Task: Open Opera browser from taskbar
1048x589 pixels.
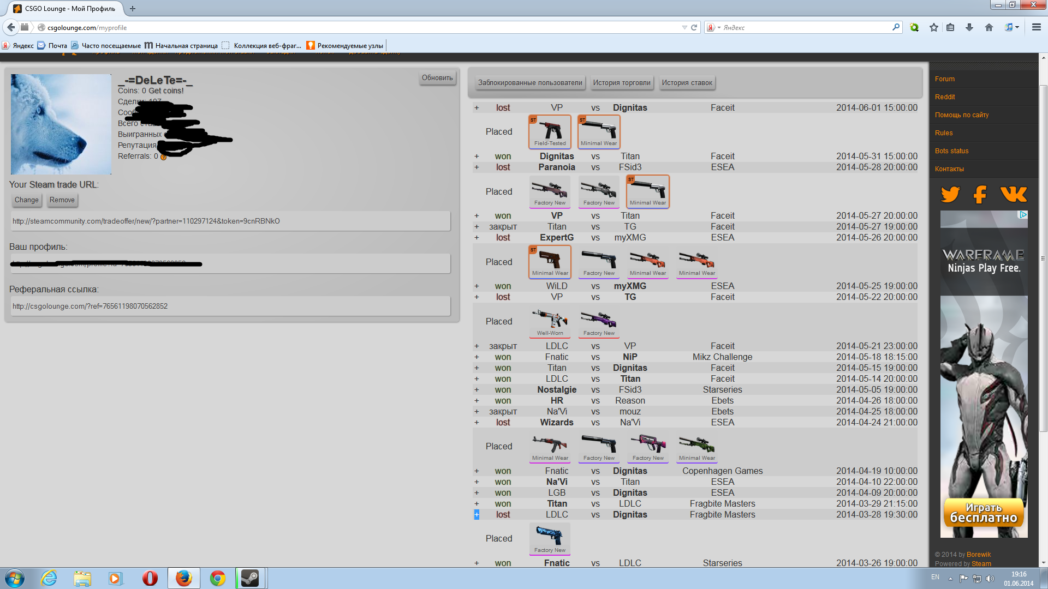Action: point(150,578)
